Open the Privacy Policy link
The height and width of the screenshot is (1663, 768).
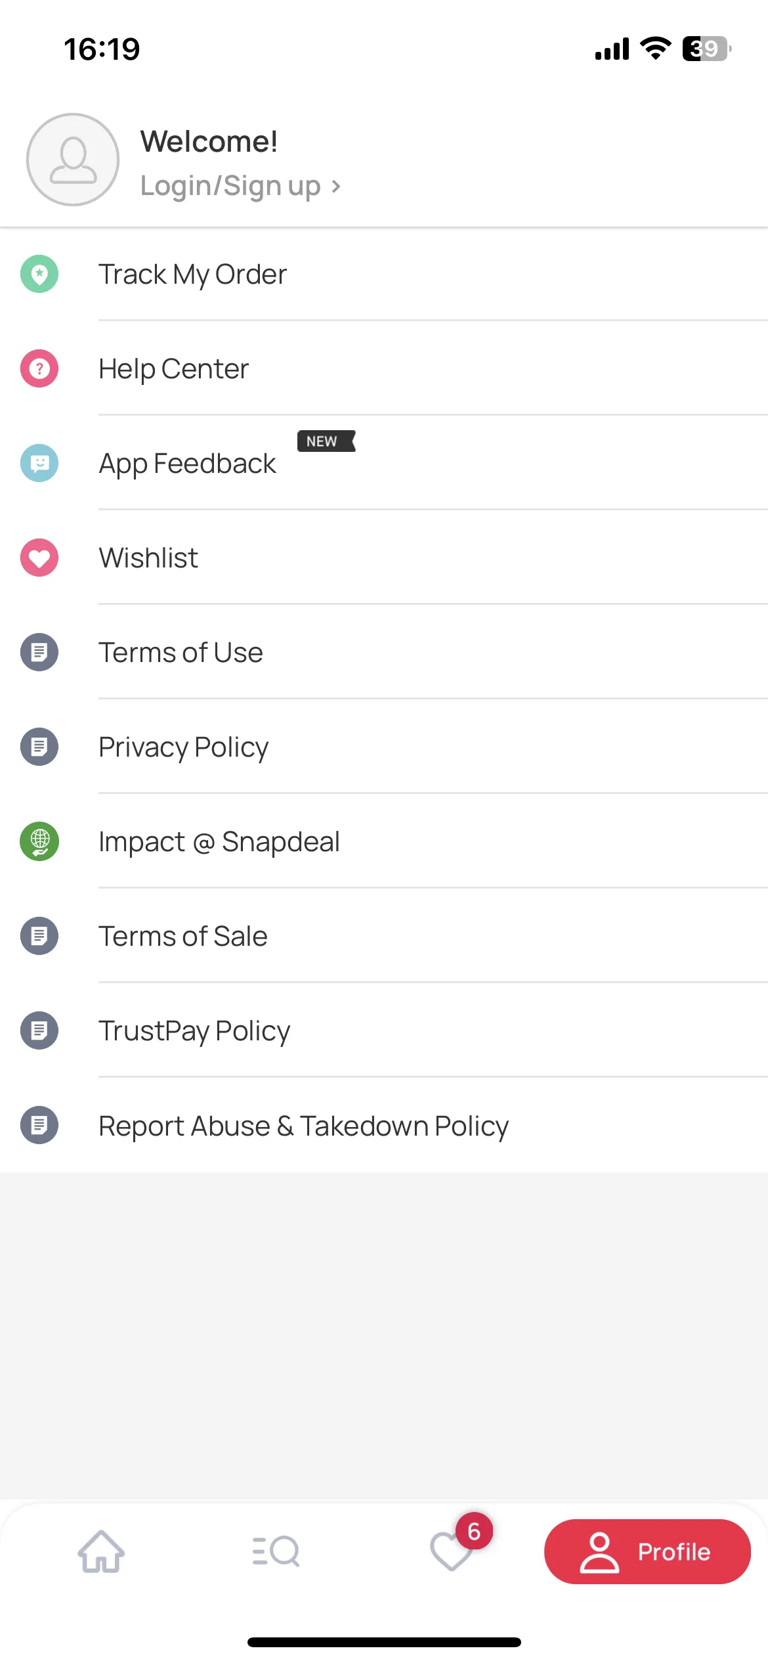pyautogui.click(x=384, y=747)
